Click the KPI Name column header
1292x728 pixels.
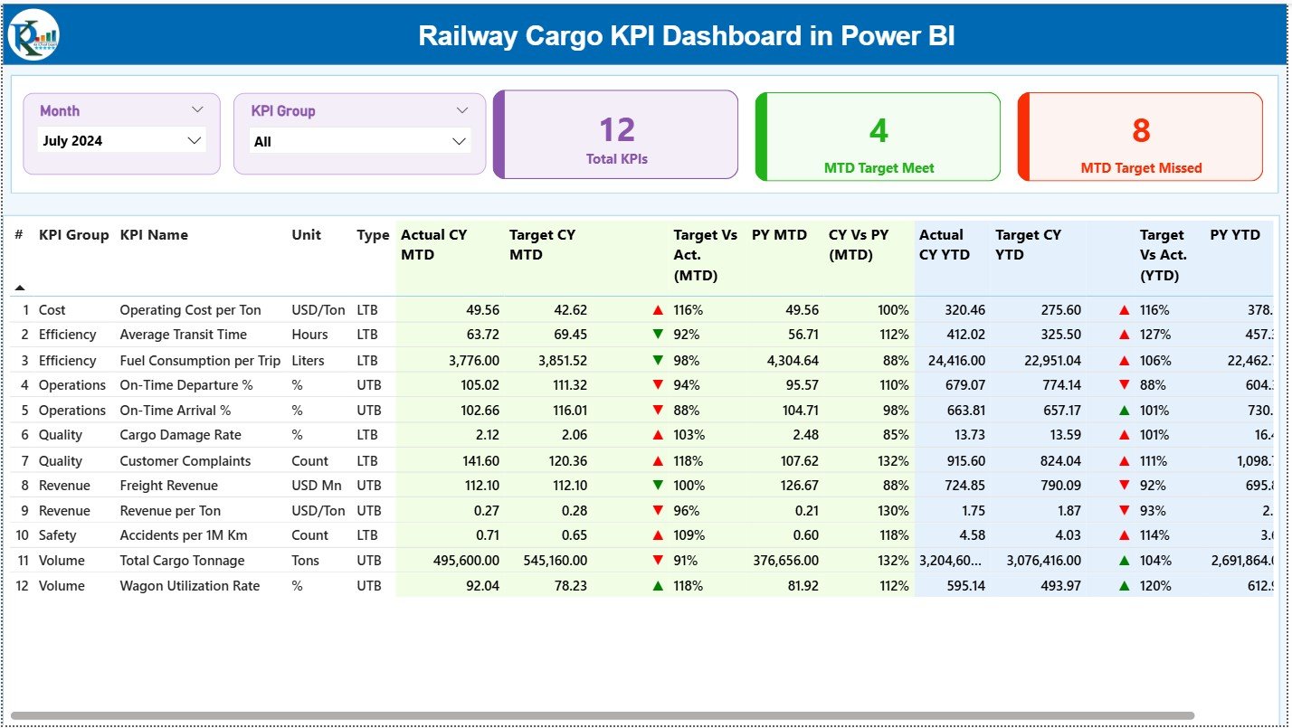coord(154,234)
